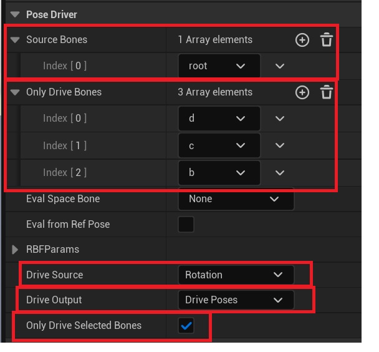Screen dimensions: 379x352
Task: Open options arrow for bone b row
Action: point(279,173)
